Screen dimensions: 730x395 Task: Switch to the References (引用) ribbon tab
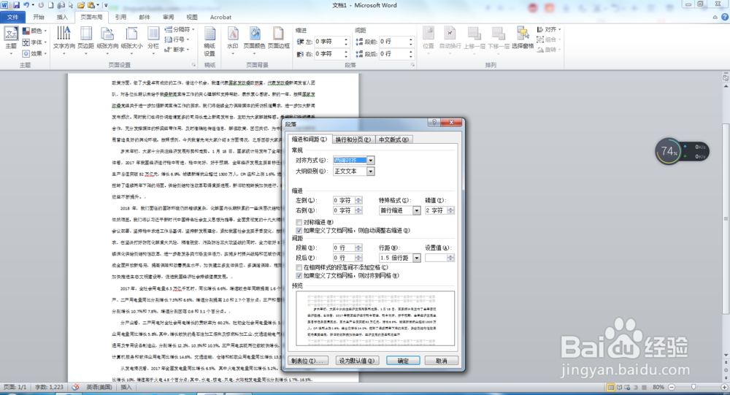120,18
